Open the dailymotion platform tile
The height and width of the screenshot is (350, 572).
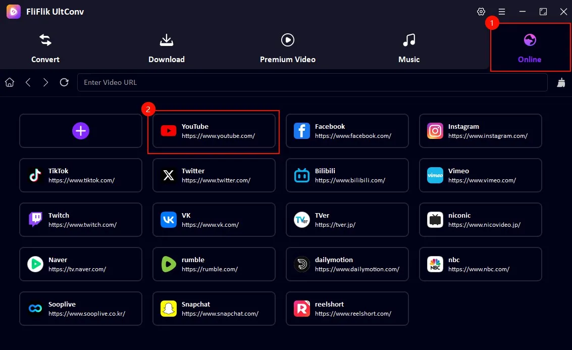click(347, 264)
